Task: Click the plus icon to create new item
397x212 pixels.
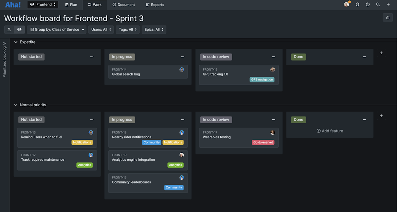Action: point(388,5)
